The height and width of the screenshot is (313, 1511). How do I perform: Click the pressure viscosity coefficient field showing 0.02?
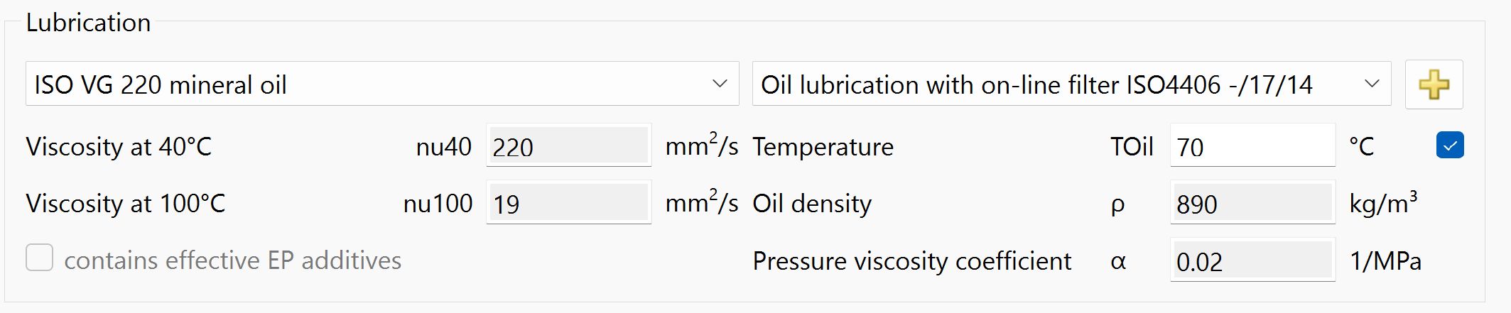(x=1252, y=261)
